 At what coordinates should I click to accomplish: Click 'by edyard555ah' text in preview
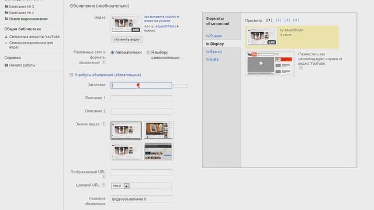292,30
